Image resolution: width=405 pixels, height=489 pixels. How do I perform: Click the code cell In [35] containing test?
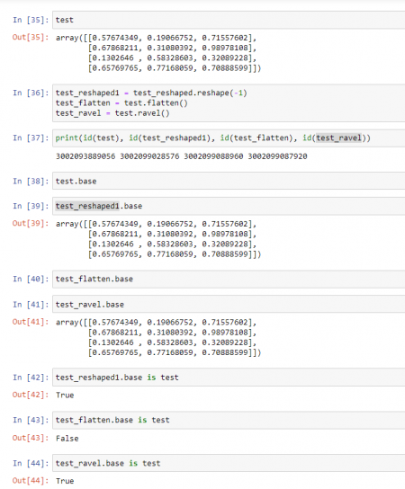pos(229,20)
